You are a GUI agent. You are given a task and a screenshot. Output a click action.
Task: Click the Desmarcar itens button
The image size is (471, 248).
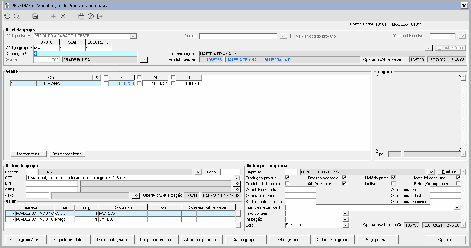tap(67, 154)
